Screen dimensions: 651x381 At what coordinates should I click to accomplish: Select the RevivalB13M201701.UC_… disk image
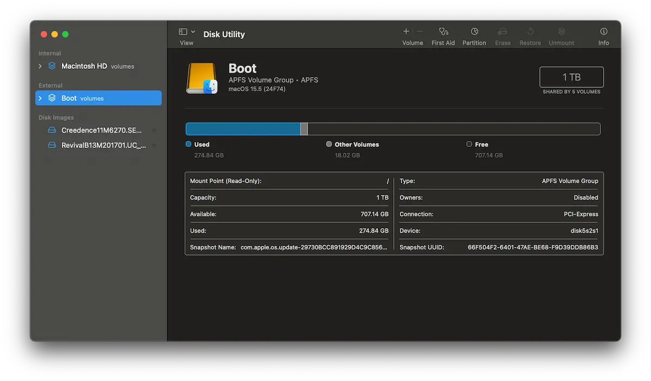[x=104, y=145]
